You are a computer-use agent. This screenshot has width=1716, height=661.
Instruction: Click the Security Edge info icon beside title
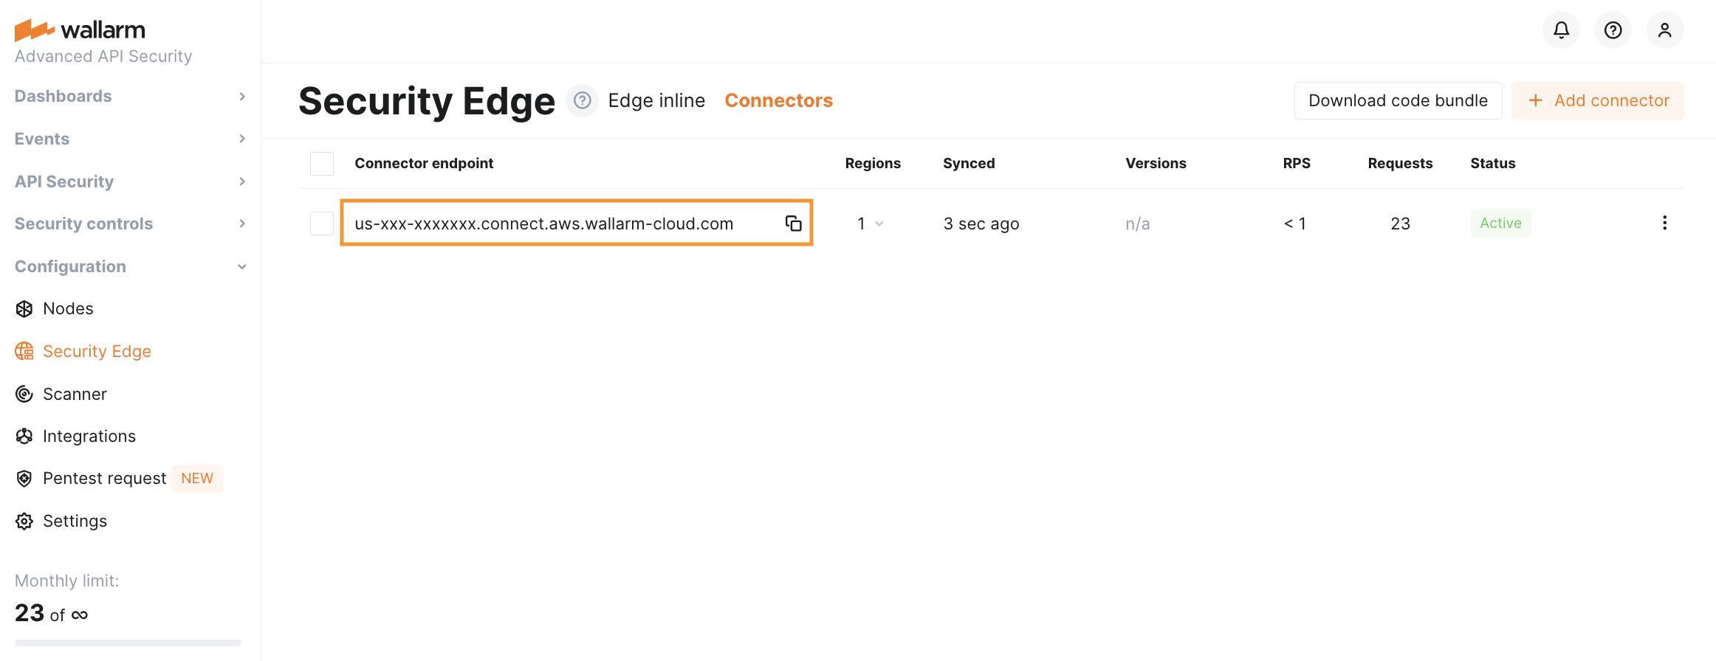click(x=583, y=100)
